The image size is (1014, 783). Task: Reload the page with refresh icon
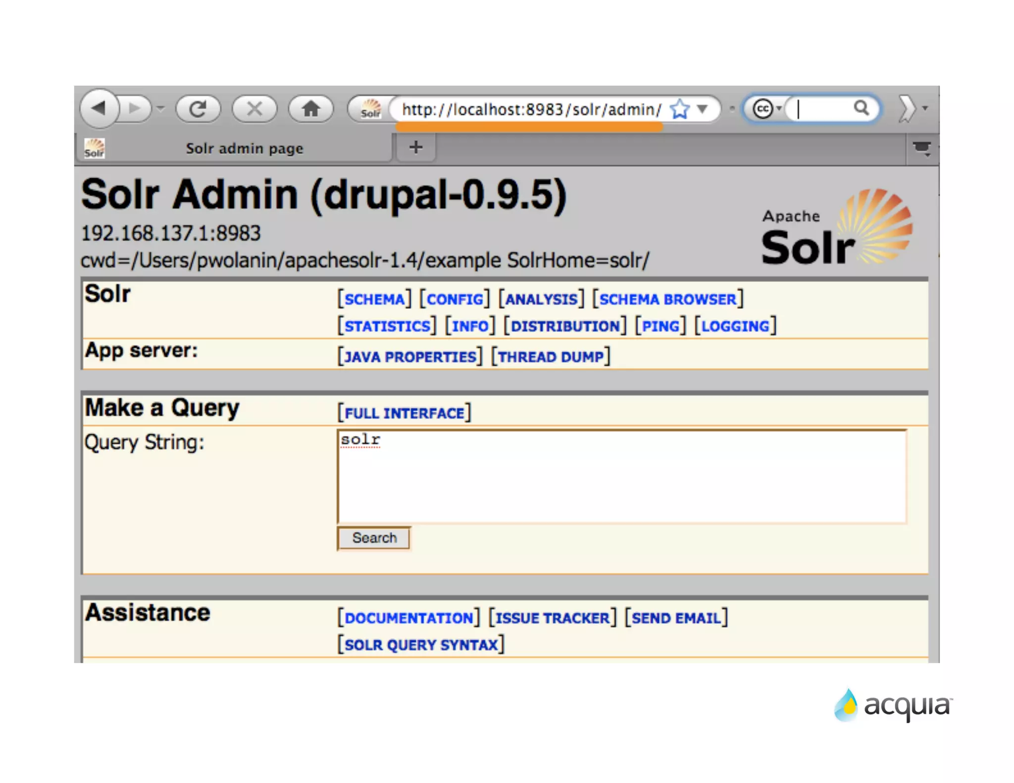tap(198, 108)
